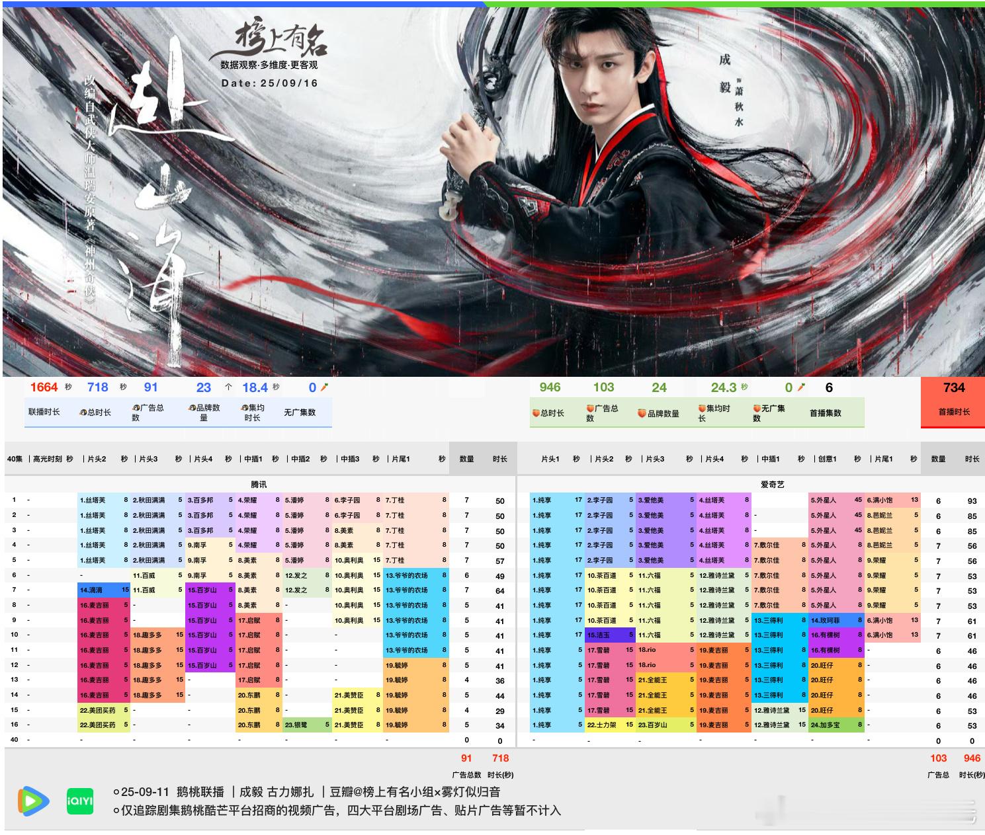Click the 11.百威 cell in row 7

click(x=157, y=590)
